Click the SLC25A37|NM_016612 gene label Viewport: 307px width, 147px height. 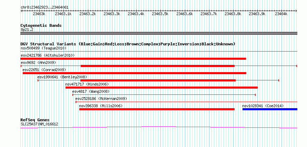click(x=39, y=124)
